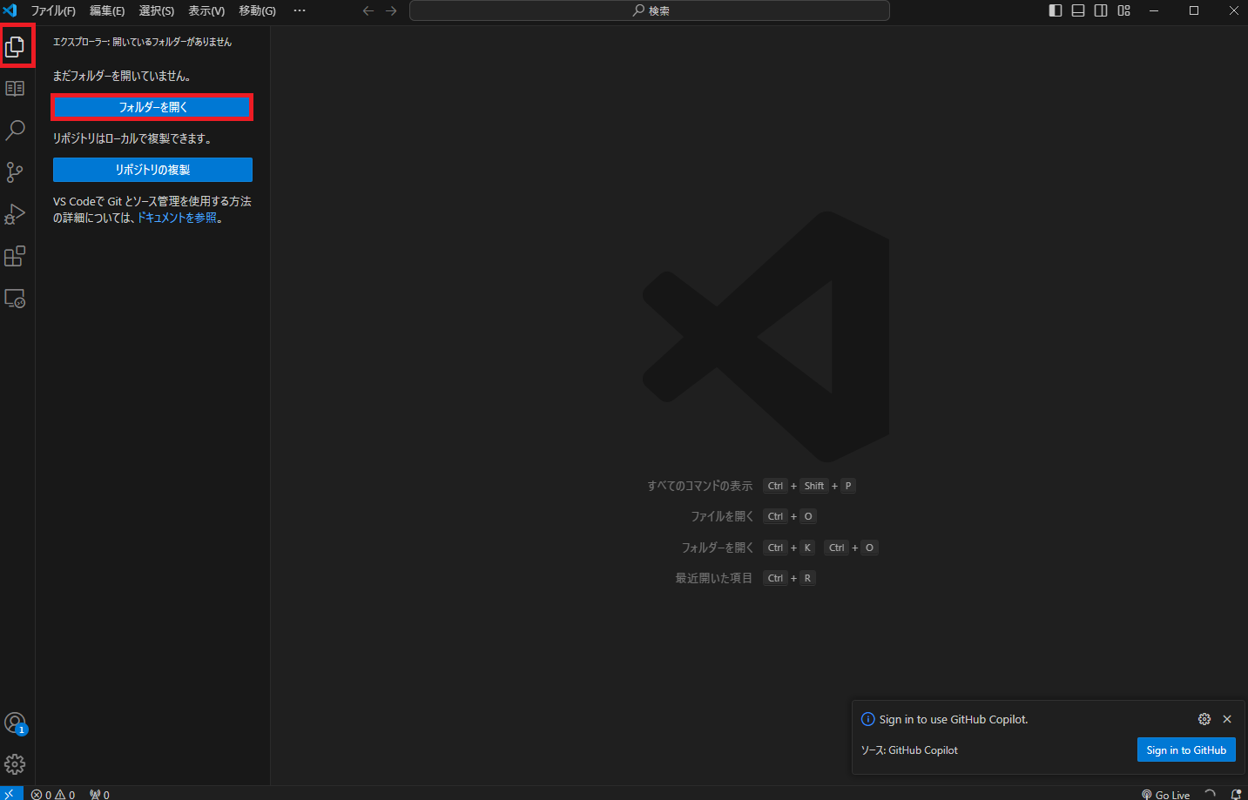Maximize the VS Code window

[x=1194, y=10]
